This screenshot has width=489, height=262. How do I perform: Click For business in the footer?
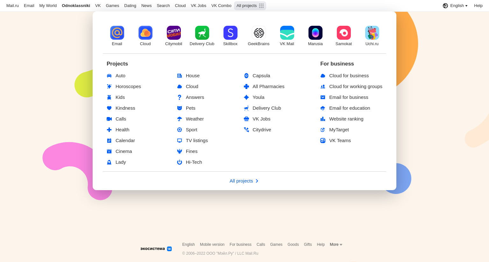(240, 245)
